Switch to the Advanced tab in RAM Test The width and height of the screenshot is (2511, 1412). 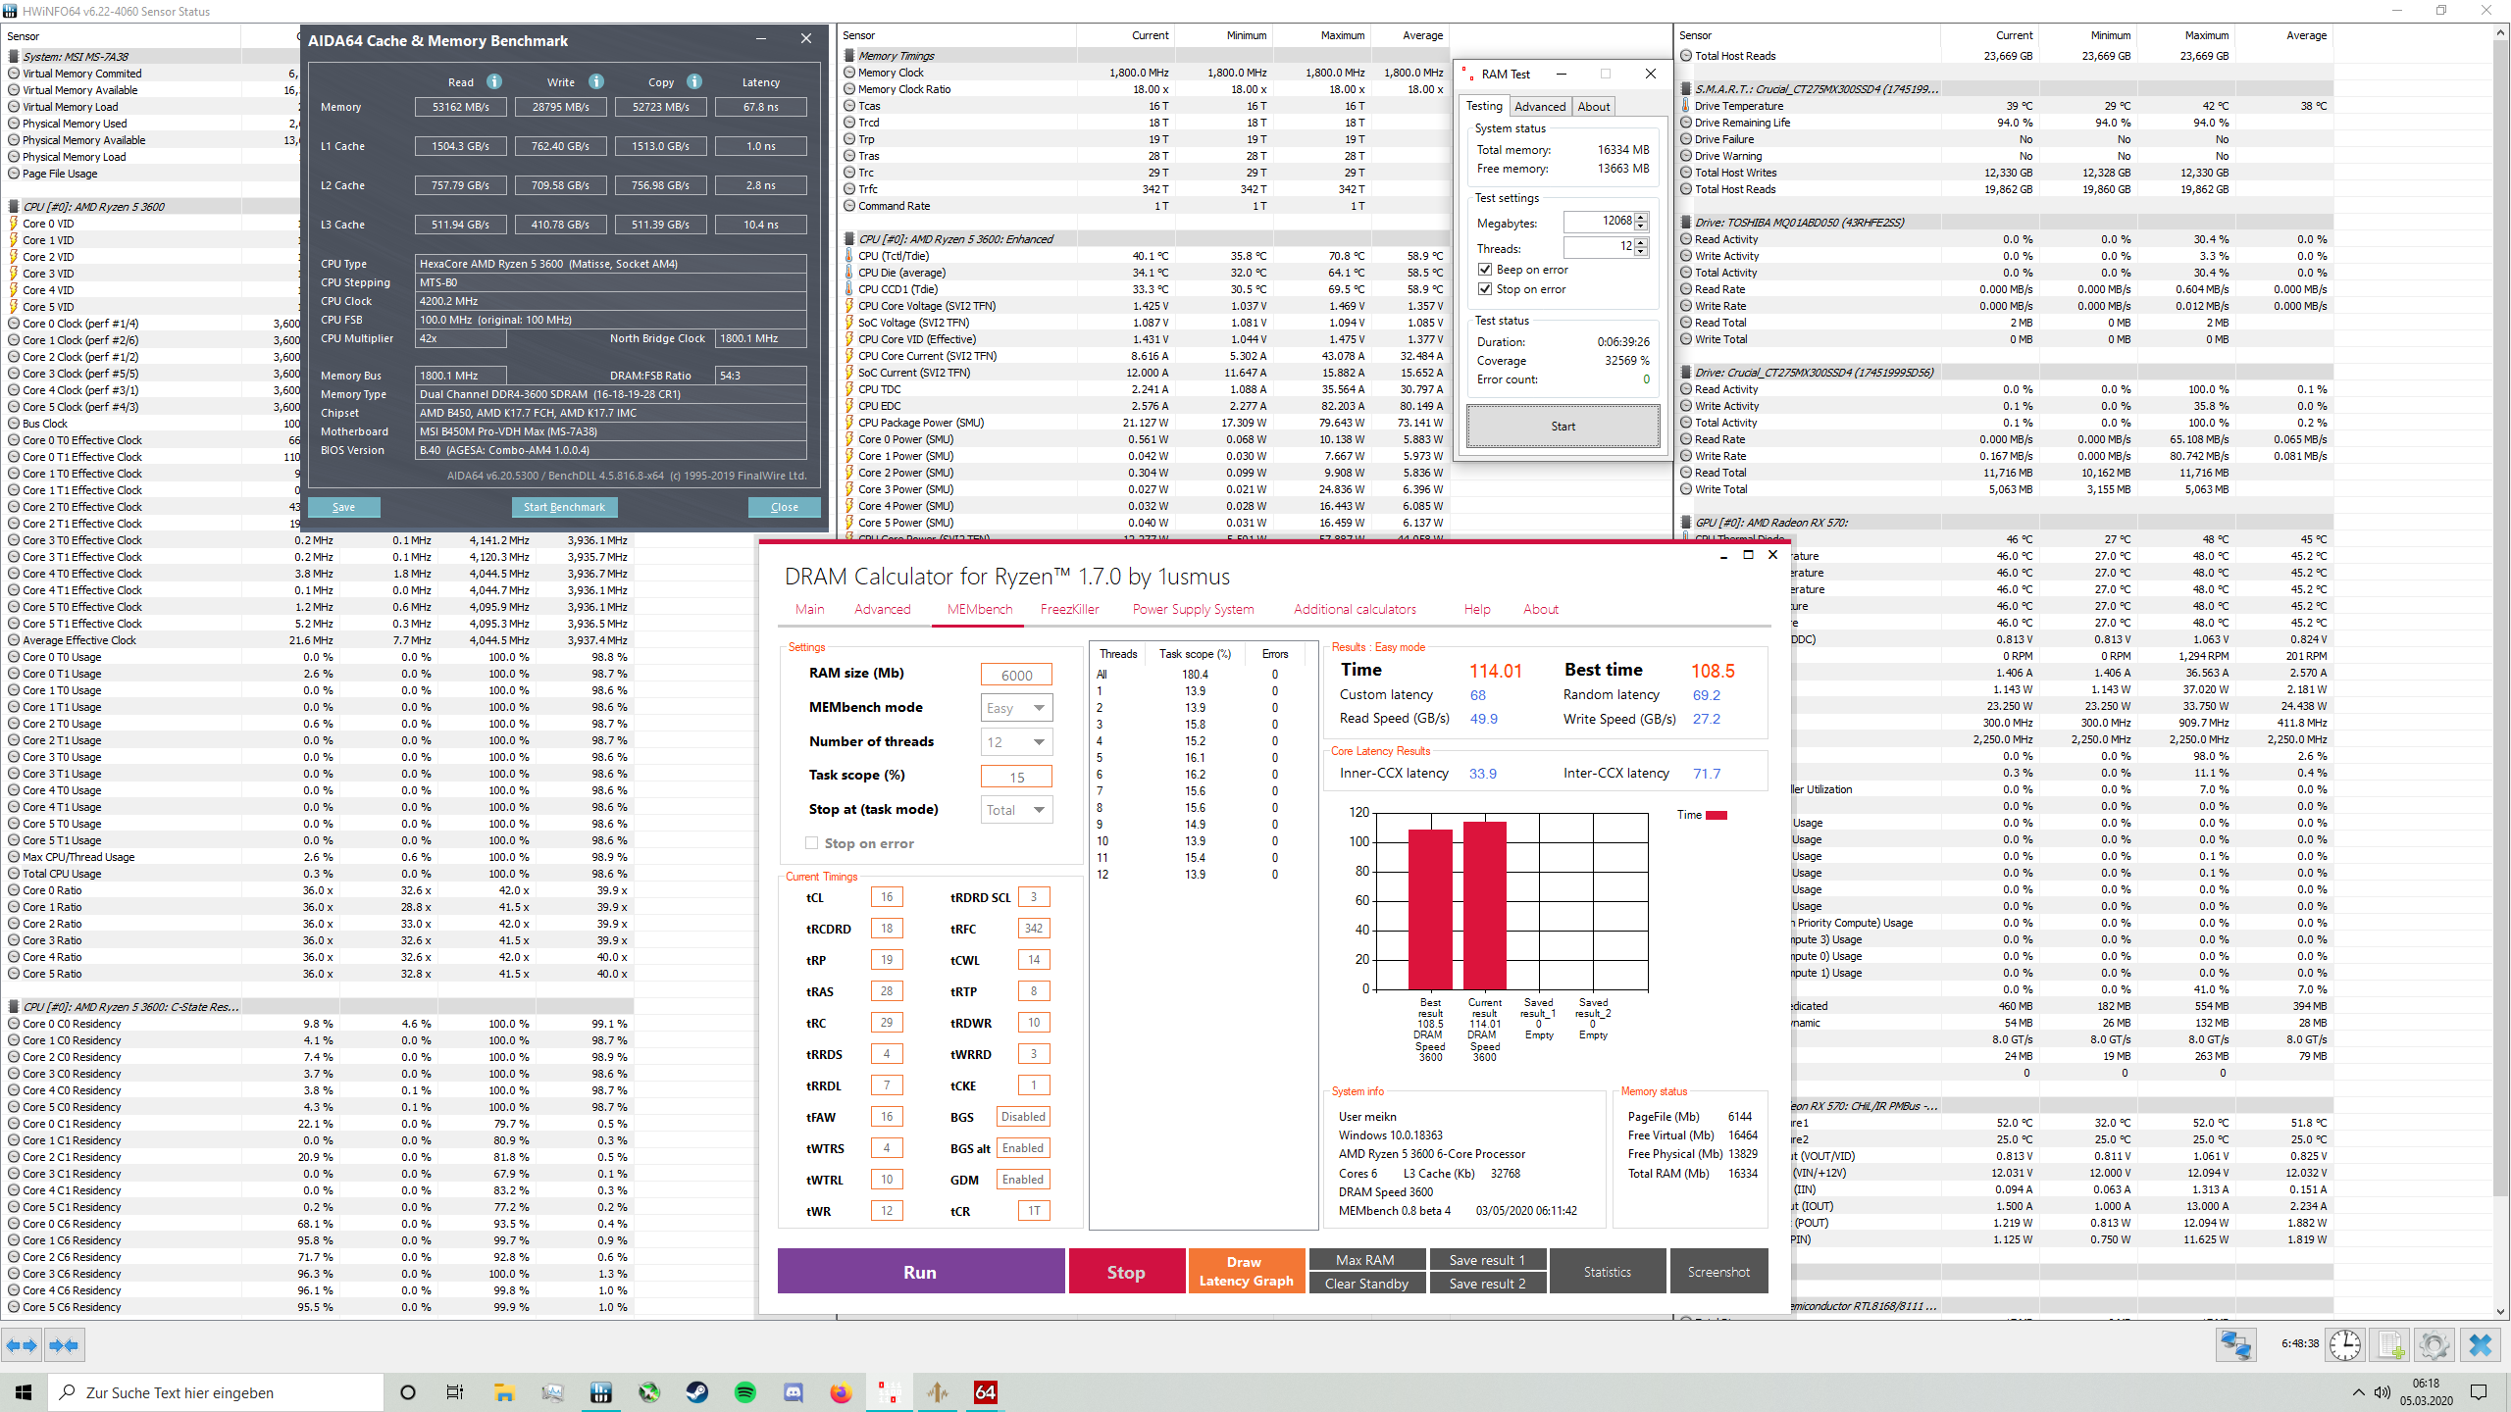click(x=1540, y=106)
